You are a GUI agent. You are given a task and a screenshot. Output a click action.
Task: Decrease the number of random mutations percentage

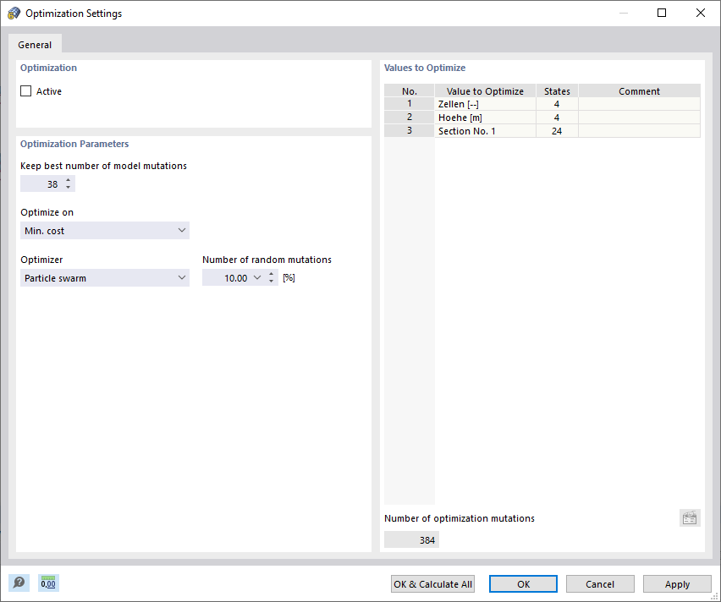point(272,281)
